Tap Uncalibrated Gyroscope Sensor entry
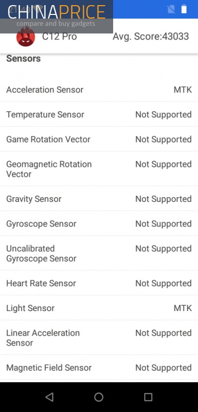 99,253
